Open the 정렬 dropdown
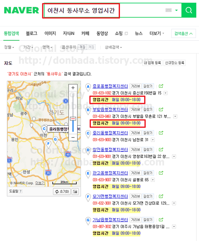This screenshot has height=241, width=199. coord(9,47)
